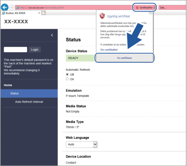Click the Home sidebar heading

coord(8,85)
